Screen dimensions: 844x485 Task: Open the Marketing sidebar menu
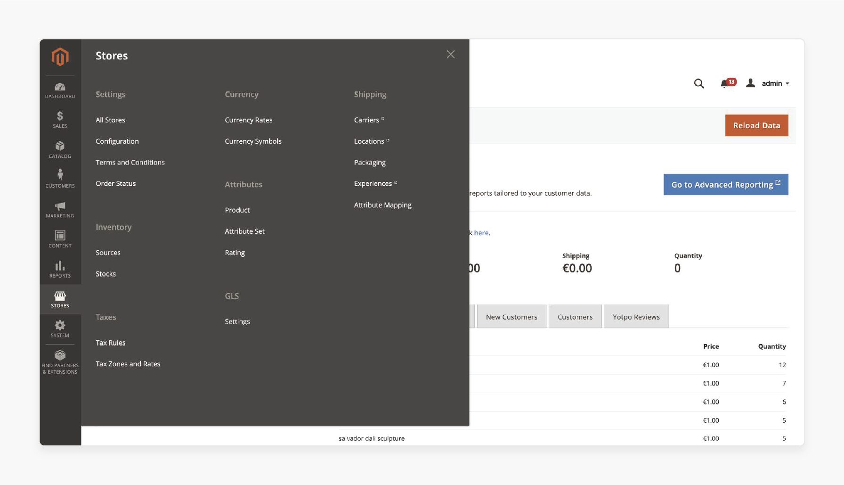tap(60, 210)
